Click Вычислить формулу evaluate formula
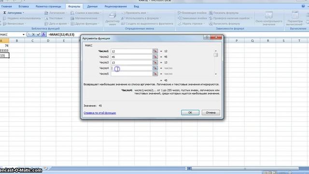 coord(224,24)
